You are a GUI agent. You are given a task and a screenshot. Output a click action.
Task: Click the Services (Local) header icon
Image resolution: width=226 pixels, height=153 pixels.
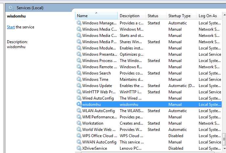pos(11,8)
